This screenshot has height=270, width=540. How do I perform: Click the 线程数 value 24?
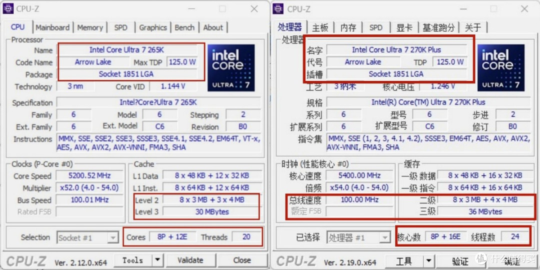pos(515,237)
